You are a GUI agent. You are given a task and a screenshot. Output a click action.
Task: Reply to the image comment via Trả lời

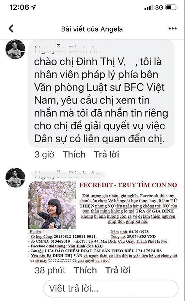118,270
